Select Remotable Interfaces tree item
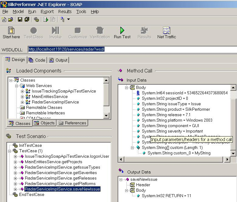This screenshot has height=202, width=237. click(x=46, y=113)
